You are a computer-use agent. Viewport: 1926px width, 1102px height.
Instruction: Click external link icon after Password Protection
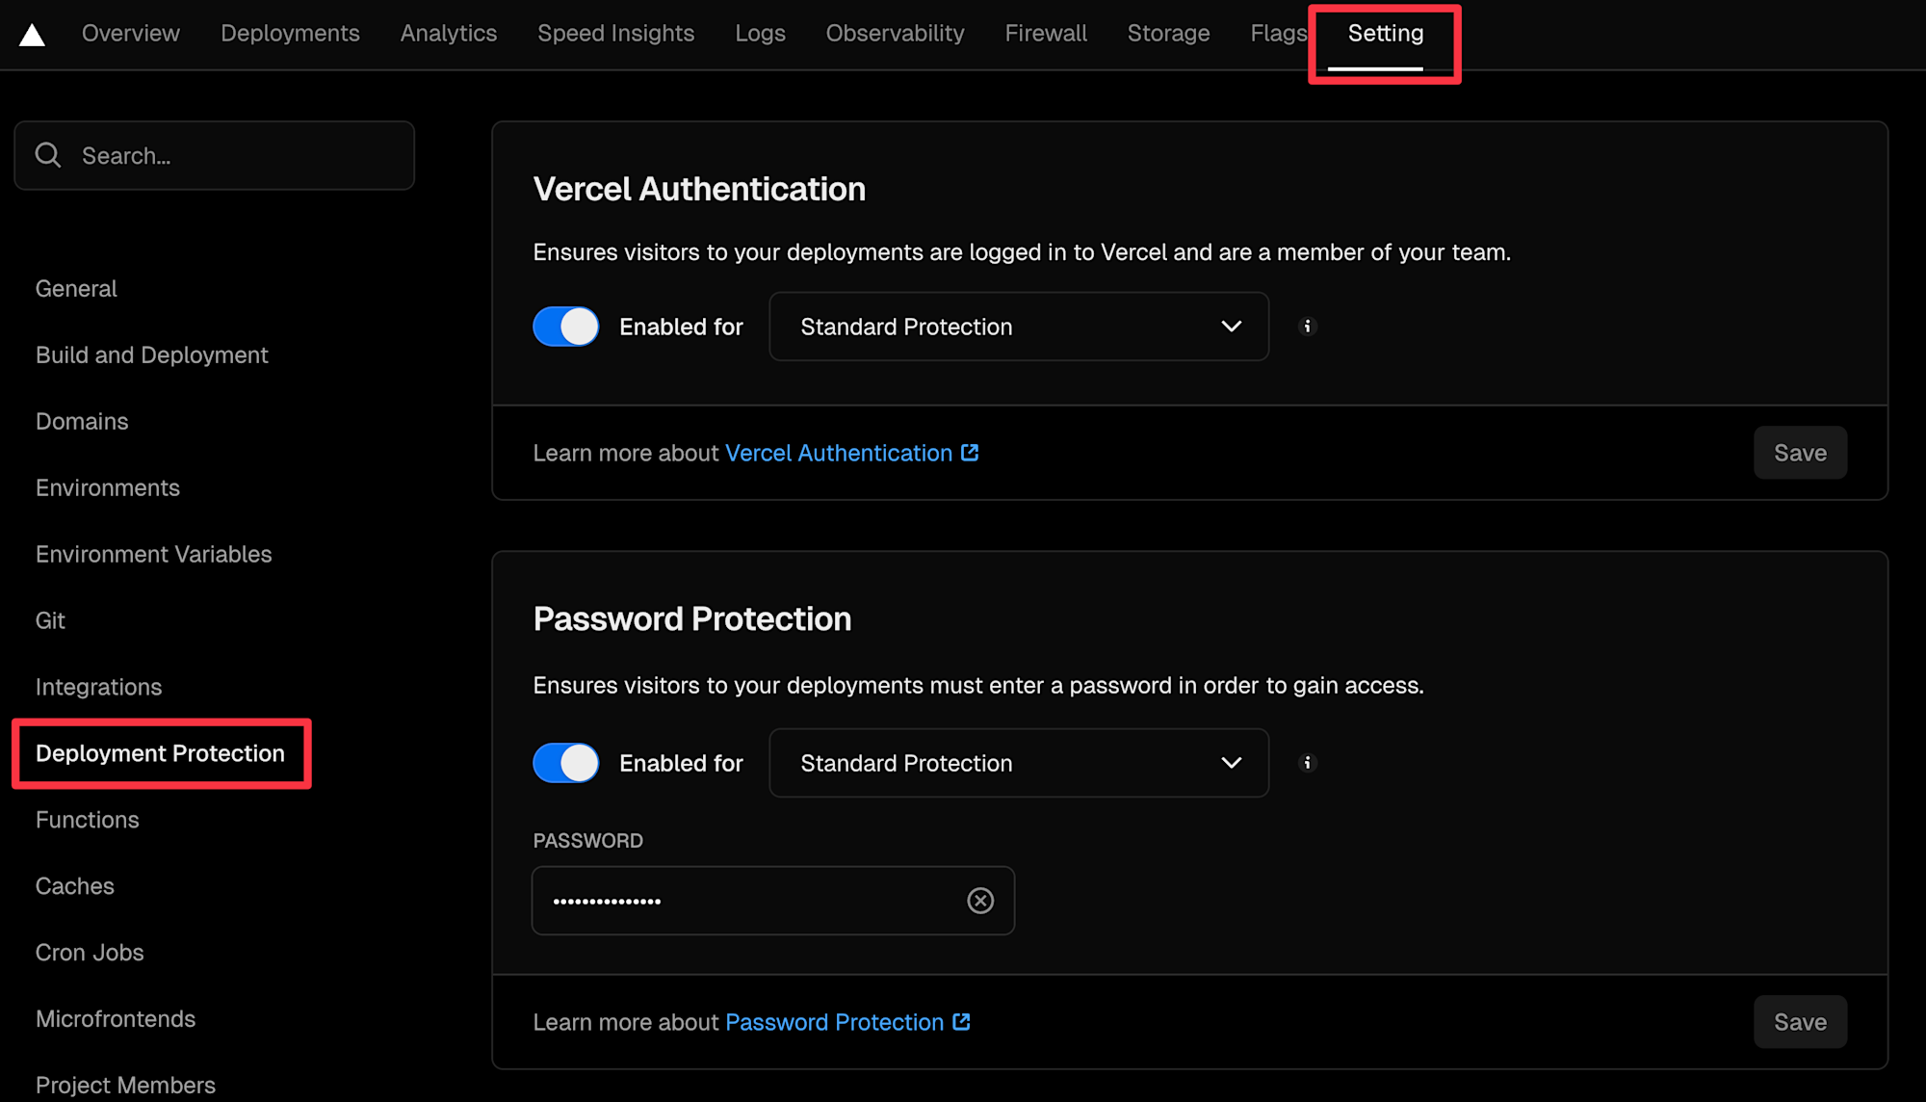click(961, 1022)
